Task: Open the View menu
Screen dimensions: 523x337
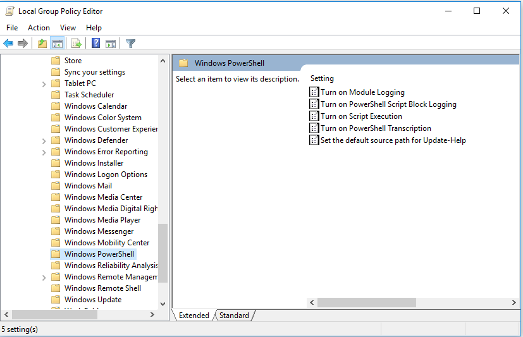Action: click(68, 28)
